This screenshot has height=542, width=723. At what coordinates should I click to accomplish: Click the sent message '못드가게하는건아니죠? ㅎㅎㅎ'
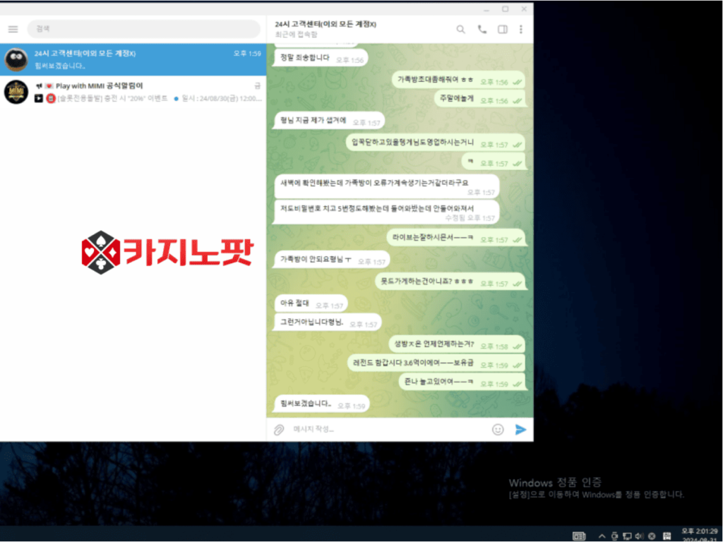coord(450,282)
